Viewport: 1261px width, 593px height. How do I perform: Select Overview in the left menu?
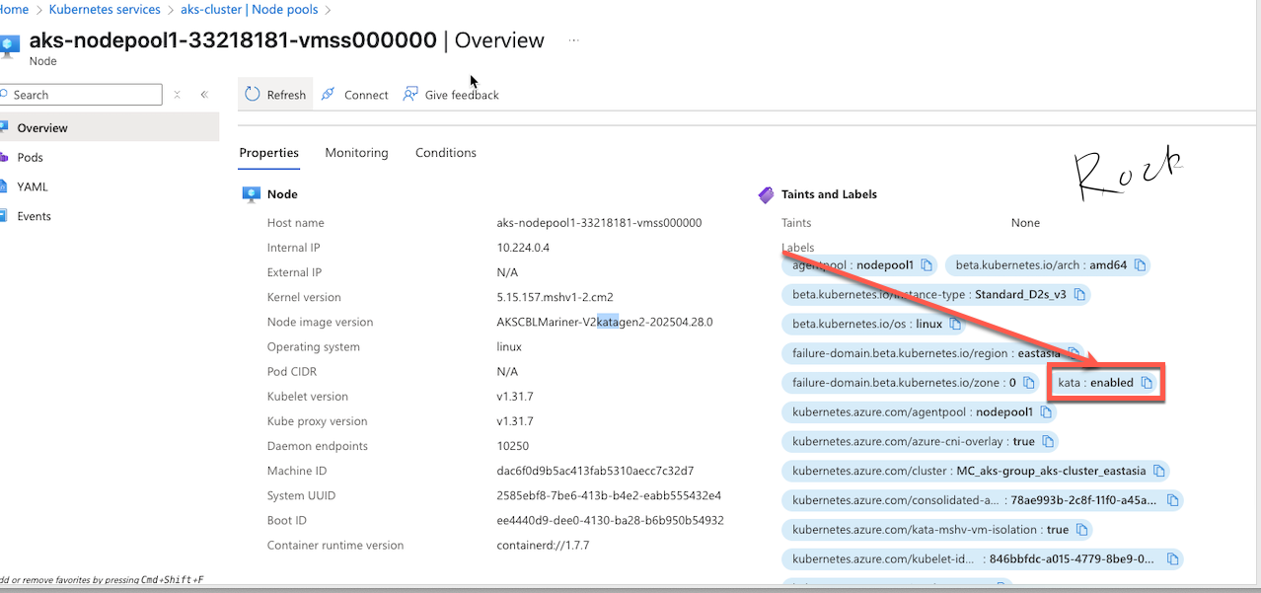click(x=109, y=127)
